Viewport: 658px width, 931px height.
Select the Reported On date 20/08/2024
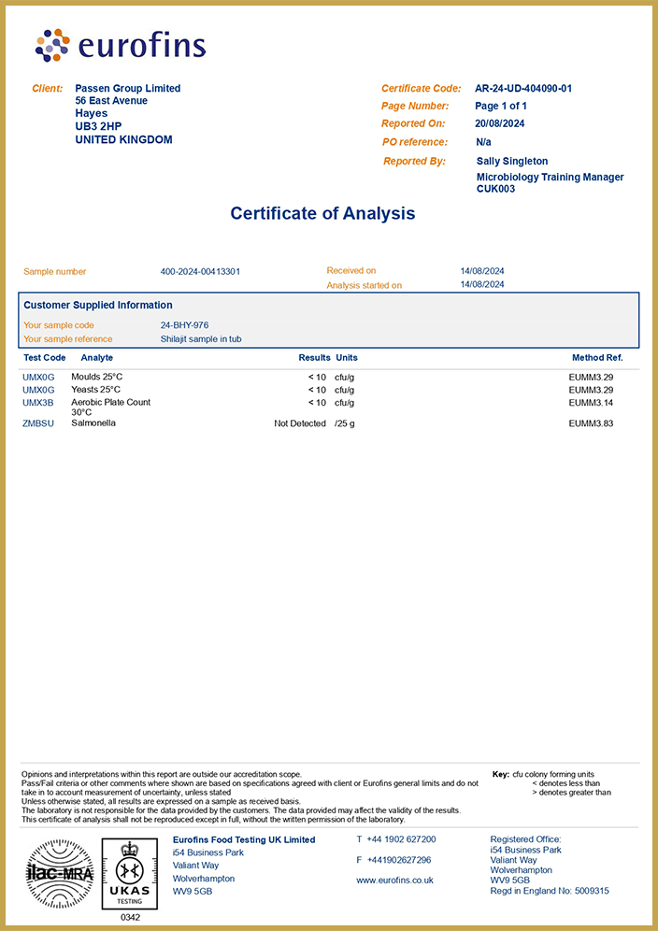pyautogui.click(x=499, y=123)
